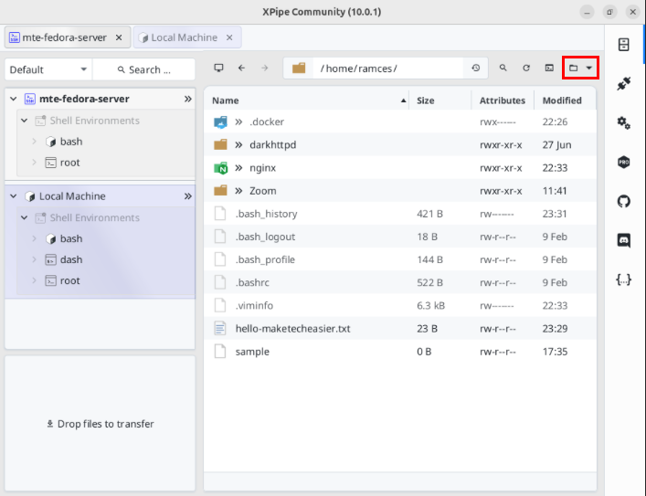Open terminal in current directory
Image resolution: width=646 pixels, height=496 pixels.
tap(549, 68)
